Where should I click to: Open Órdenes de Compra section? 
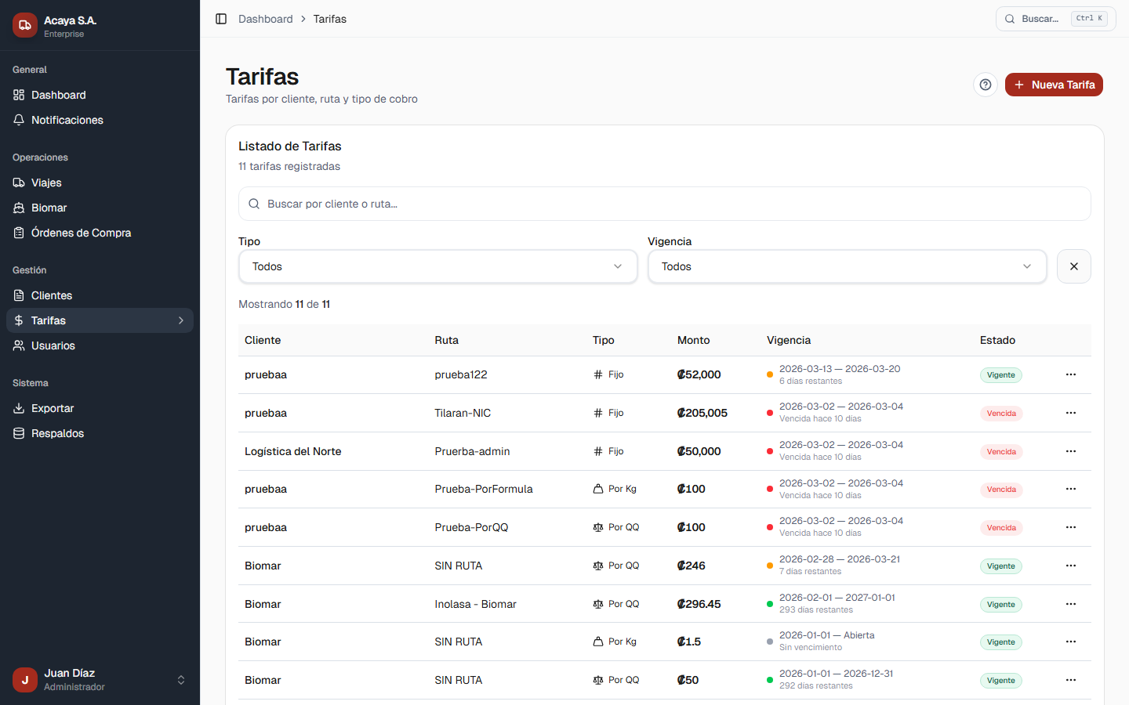pyautogui.click(x=81, y=233)
